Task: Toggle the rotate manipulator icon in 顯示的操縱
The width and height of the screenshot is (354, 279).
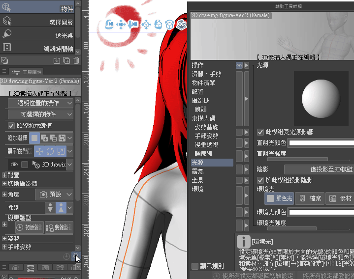Action: click(x=50, y=151)
